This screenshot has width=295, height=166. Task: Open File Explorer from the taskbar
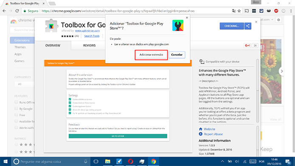tap(108, 161)
